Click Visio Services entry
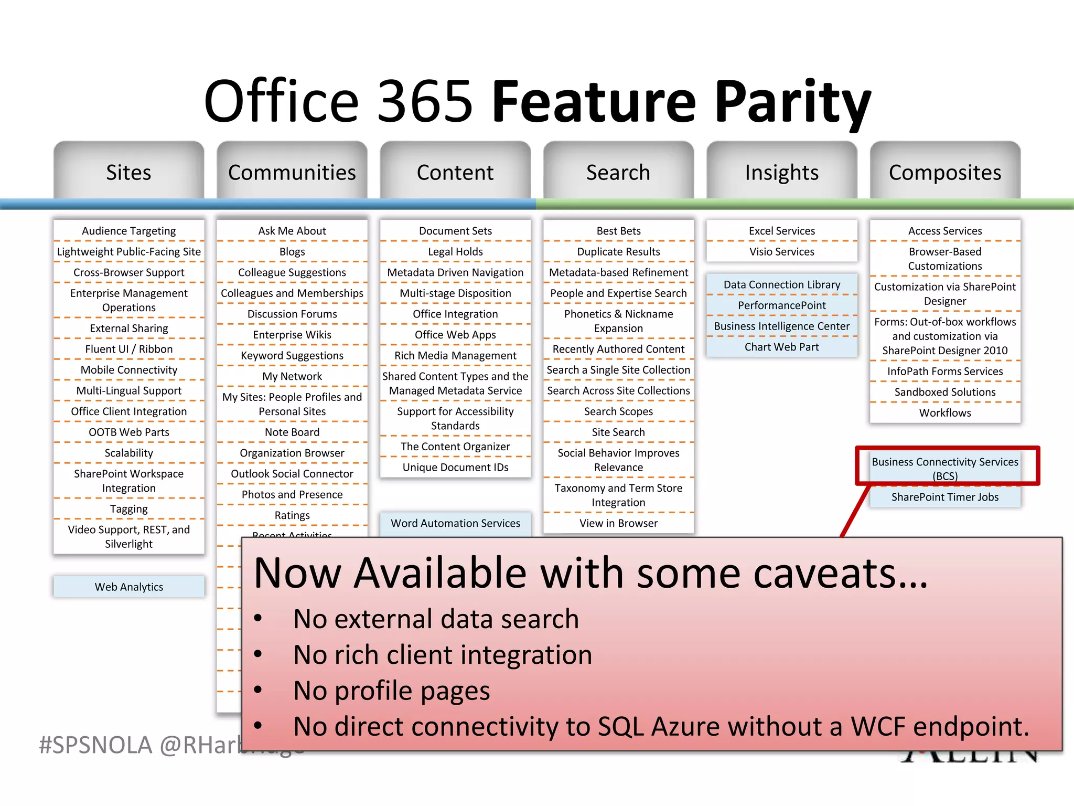The image size is (1074, 806). [x=782, y=251]
